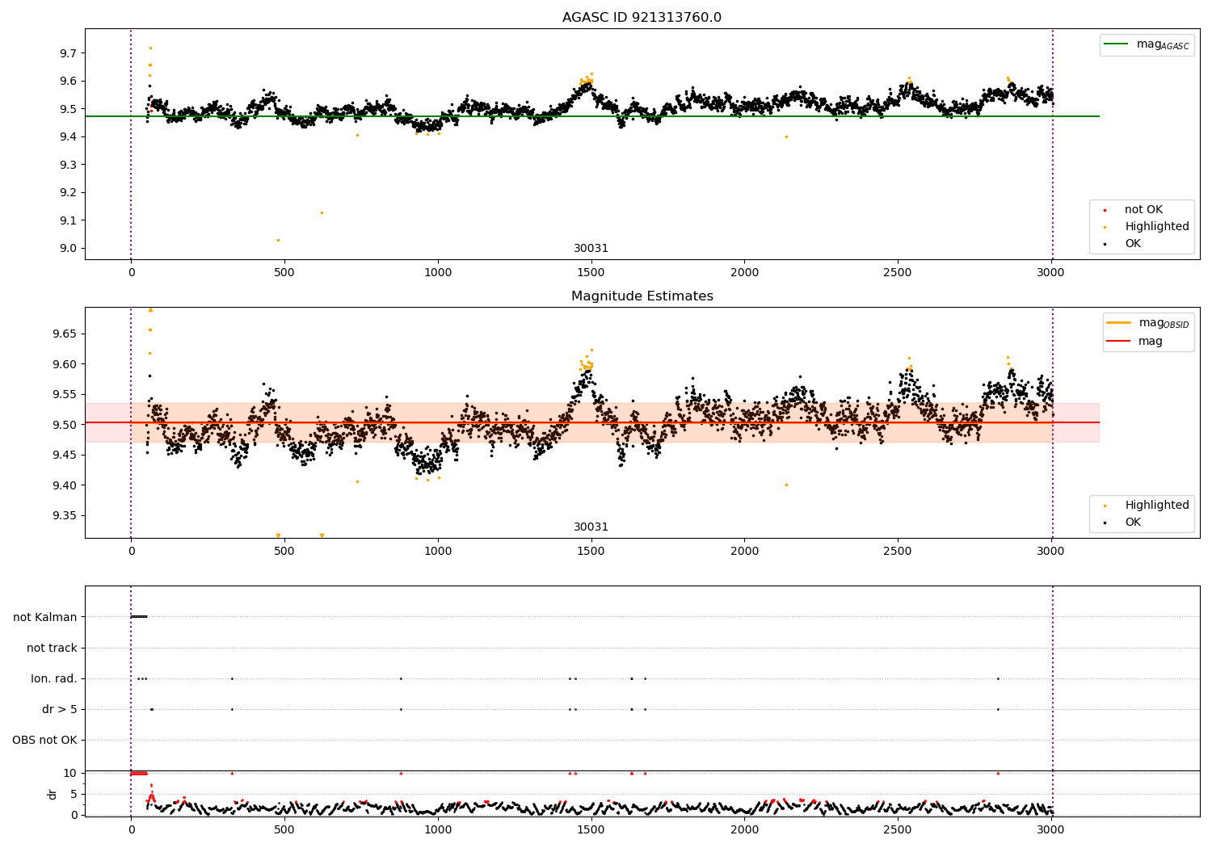Screen dimensions: 1212x848
Task: Click the green mag AGASC horizontal line
Action: coord(592,116)
